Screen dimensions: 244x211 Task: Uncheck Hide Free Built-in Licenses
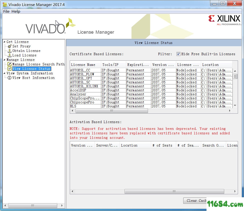(x=178, y=54)
